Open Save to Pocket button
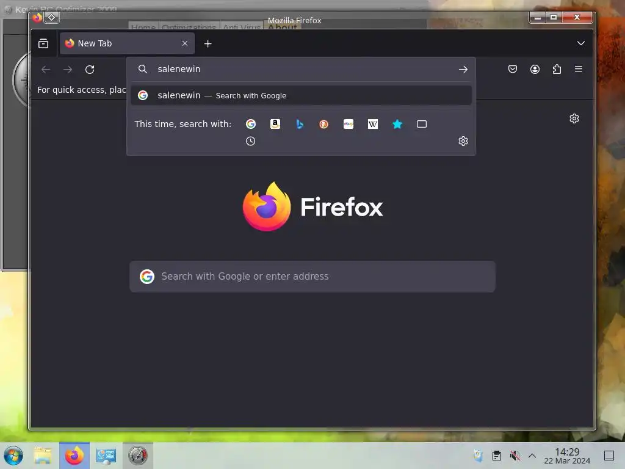Image resolution: width=625 pixels, height=469 pixels. point(513,70)
